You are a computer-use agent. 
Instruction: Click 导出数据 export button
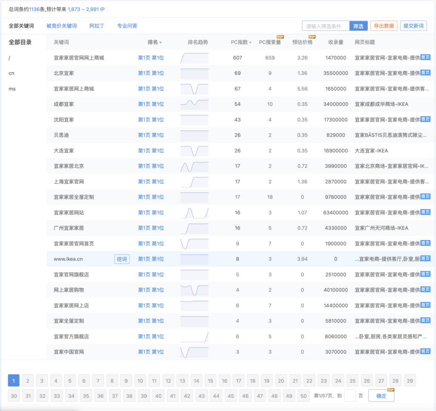pos(384,26)
